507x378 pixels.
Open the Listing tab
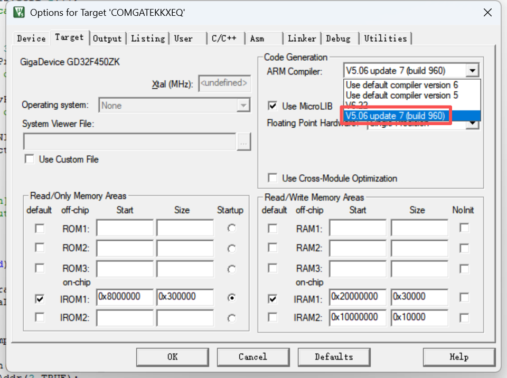click(148, 39)
